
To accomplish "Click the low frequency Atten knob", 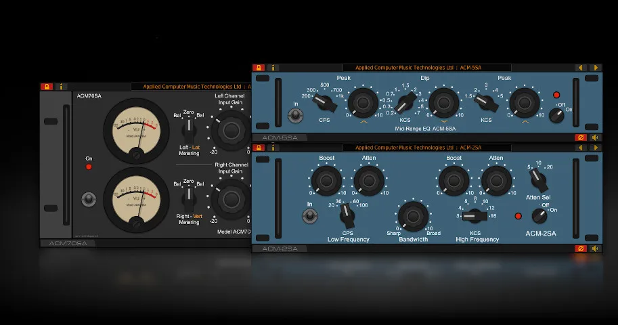I will click(x=369, y=181).
